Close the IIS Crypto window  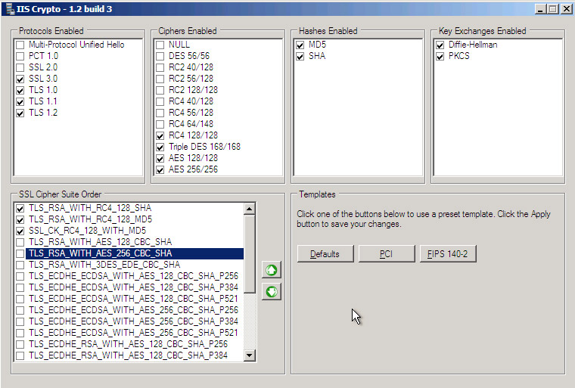point(566,9)
